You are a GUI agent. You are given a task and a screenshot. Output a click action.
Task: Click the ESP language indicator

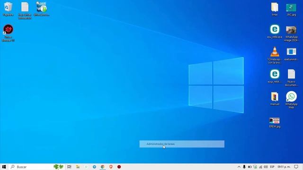pyautogui.click(x=272, y=167)
